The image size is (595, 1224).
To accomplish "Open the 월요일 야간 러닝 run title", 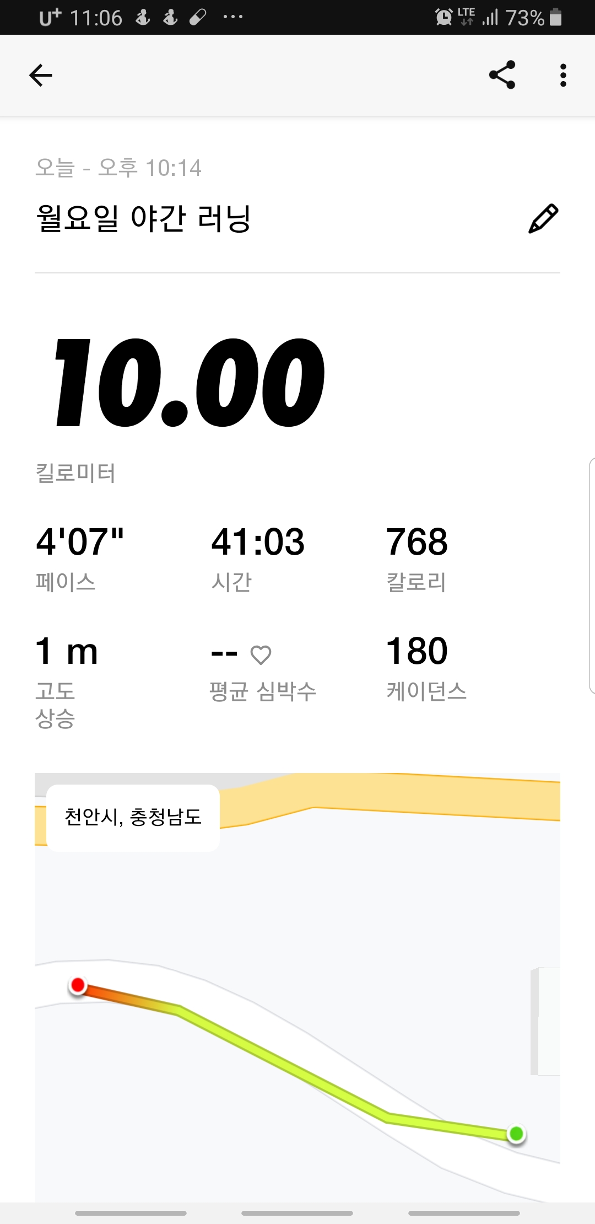I will click(x=143, y=218).
